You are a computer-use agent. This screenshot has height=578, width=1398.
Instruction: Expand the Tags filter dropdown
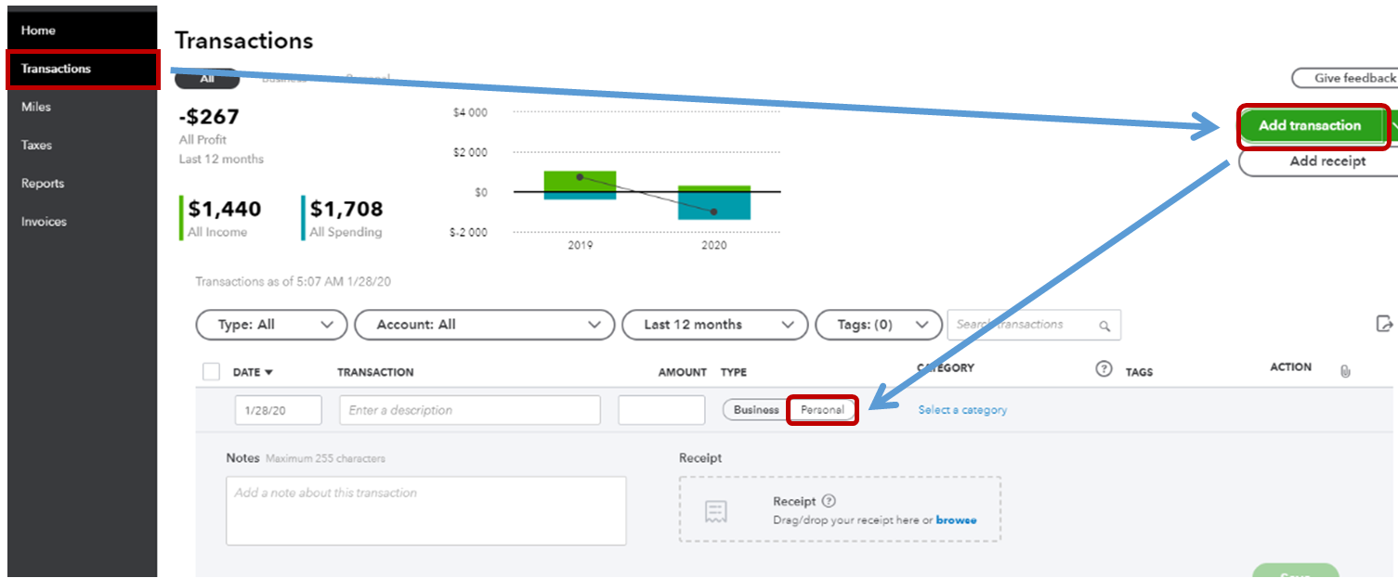[877, 325]
